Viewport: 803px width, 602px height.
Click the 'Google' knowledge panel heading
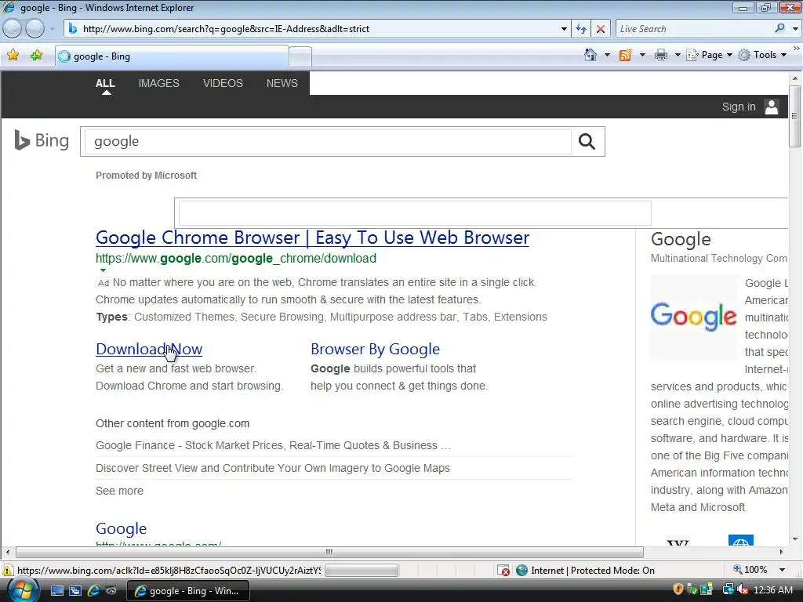coord(681,239)
